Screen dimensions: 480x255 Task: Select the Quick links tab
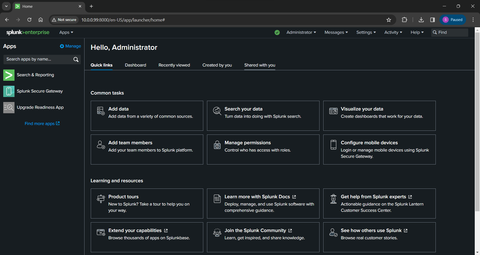click(x=101, y=65)
